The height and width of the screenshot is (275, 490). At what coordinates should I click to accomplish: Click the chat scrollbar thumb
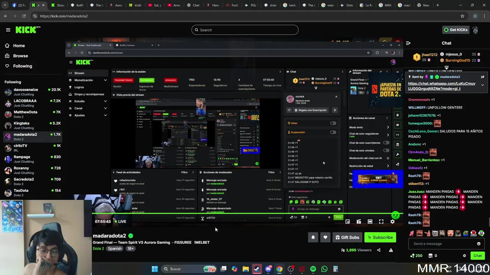488,222
